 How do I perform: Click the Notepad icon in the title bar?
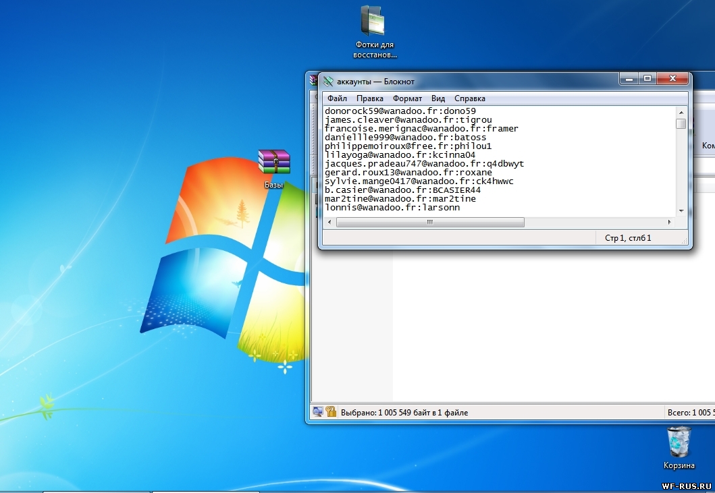point(328,82)
